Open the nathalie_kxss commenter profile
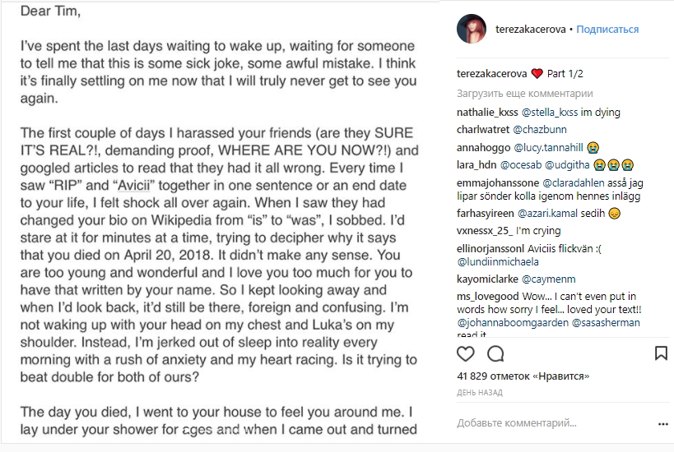 coord(487,113)
